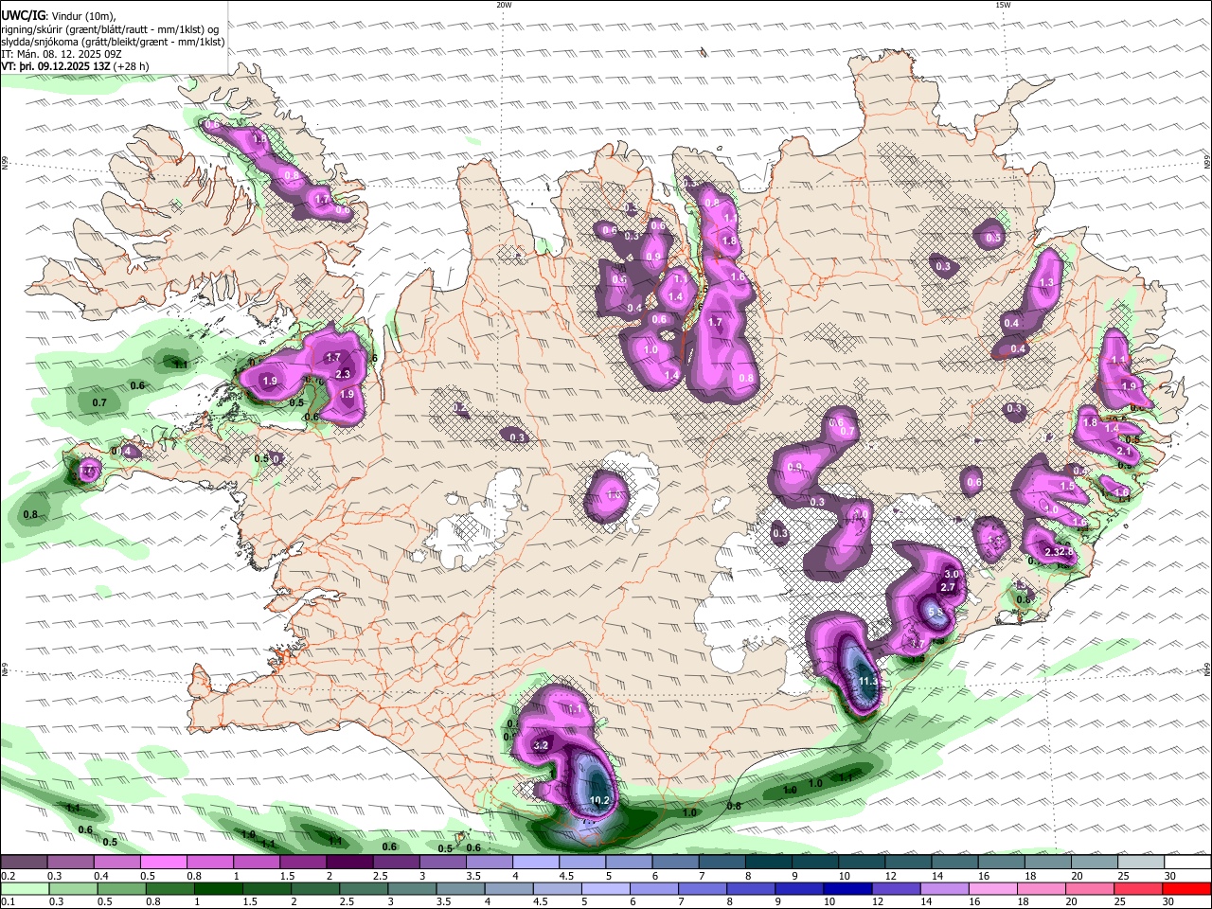Click the 1.3 value in the northeast snow patch
This screenshot has width=1212, height=909.
pos(1046,282)
